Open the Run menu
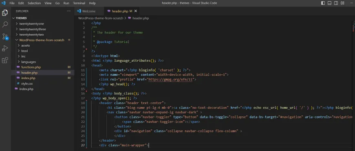This screenshot has width=355, height=151. tap(66, 3)
